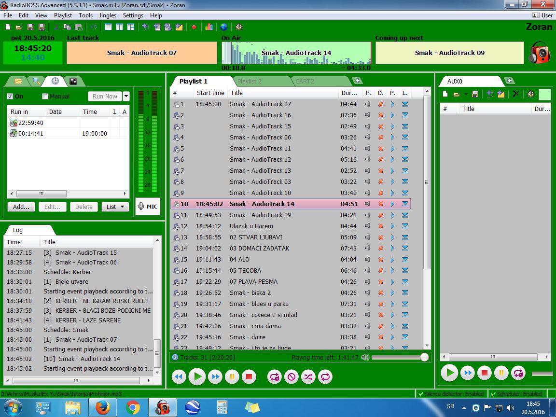Open the Run Now dropdown arrow

(x=126, y=96)
